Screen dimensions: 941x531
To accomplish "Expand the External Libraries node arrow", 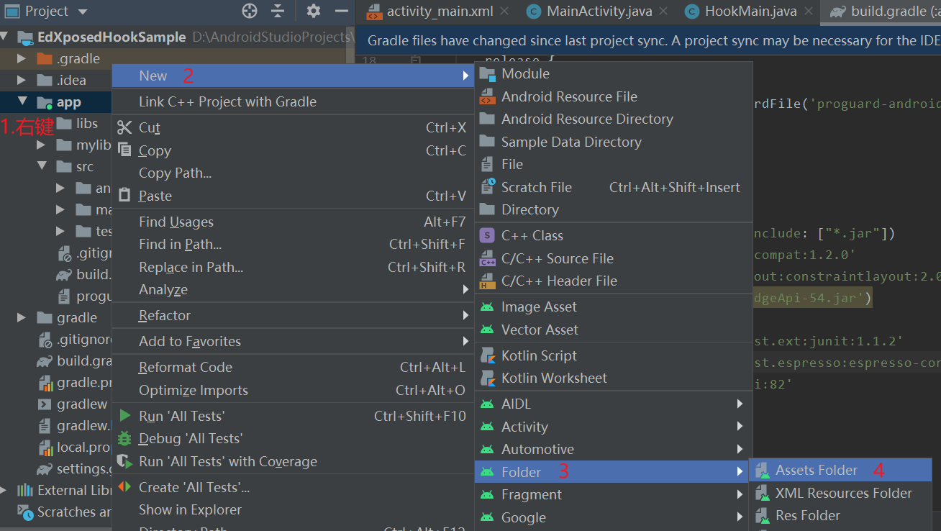I will click(4, 490).
